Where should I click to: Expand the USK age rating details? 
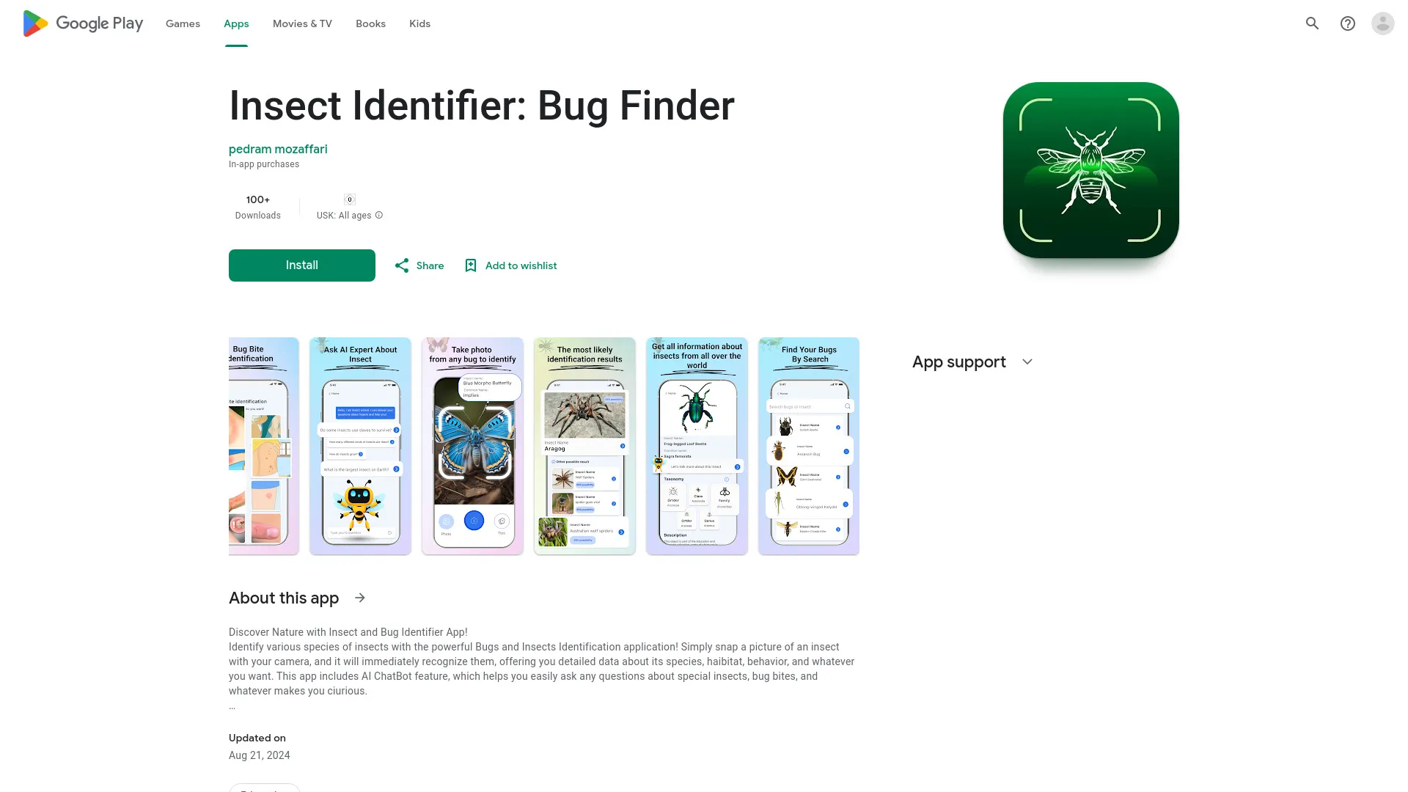click(x=378, y=215)
